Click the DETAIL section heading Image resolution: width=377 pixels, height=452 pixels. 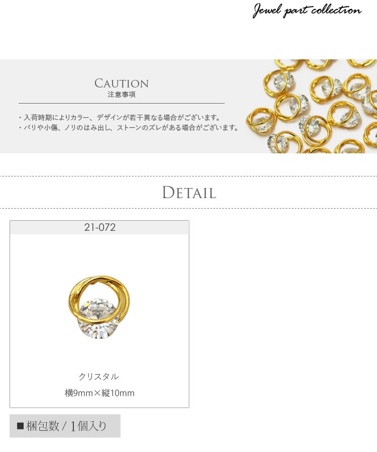[189, 192]
